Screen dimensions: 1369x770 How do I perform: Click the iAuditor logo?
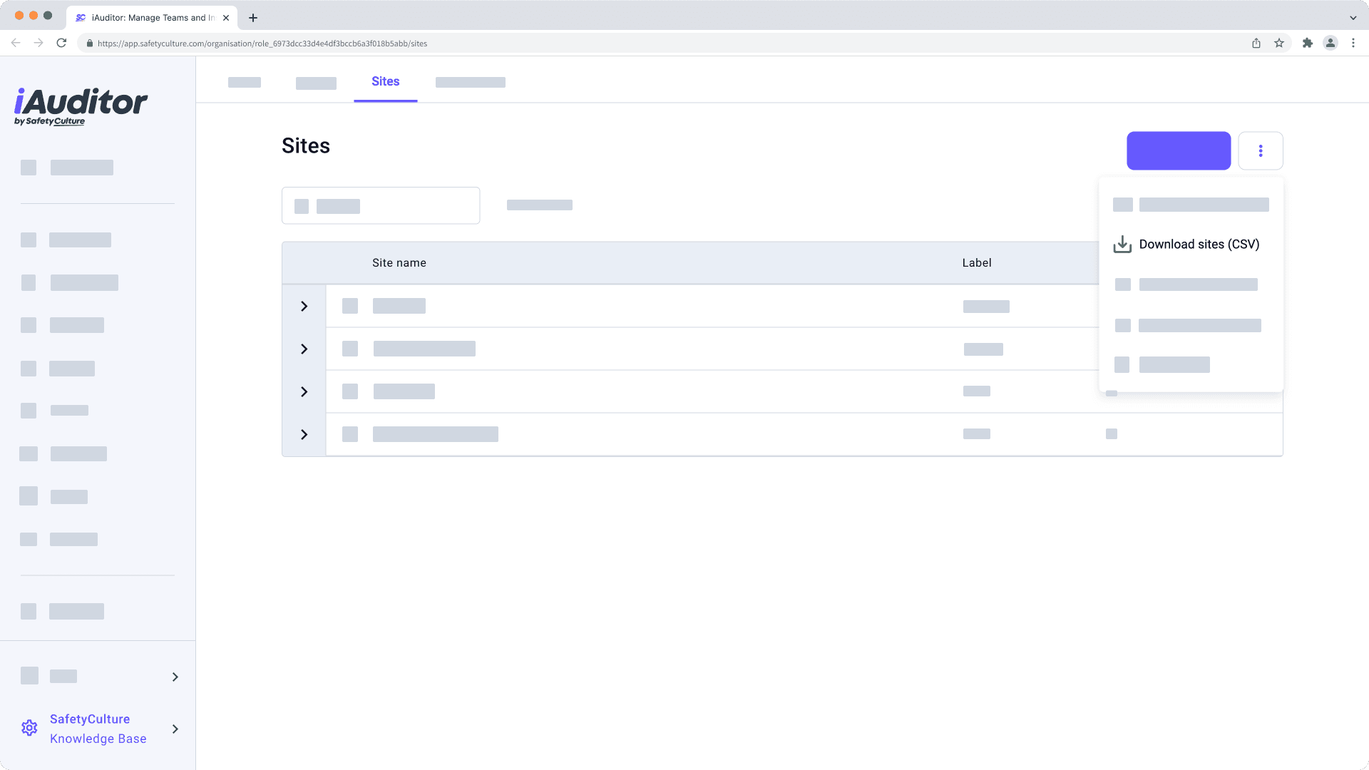[81, 106]
